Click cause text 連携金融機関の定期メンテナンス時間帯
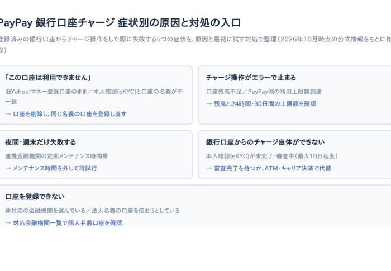This screenshot has width=391, height=271. [56, 156]
